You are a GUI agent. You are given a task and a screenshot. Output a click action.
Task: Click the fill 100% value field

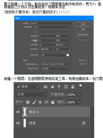tap(72, 102)
